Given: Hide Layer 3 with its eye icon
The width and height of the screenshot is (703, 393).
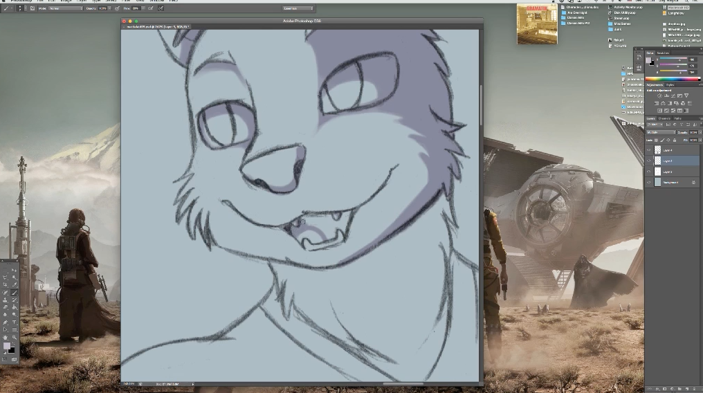Looking at the screenshot, I should pos(649,172).
